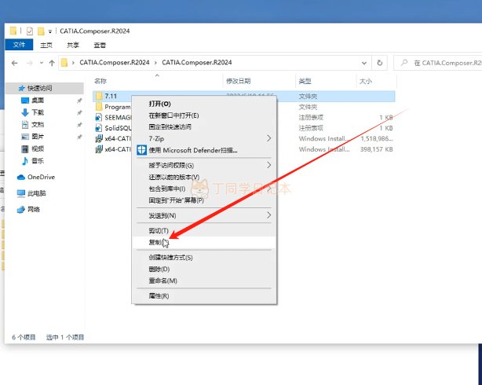Click the Refresh button beside address bar
The width and height of the screenshot is (482, 385).
[380, 62]
